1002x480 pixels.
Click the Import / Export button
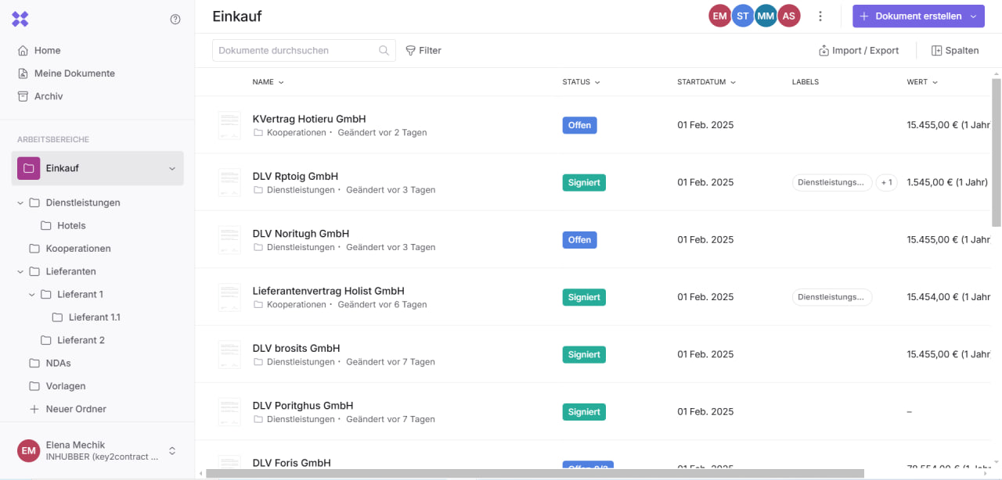(x=859, y=51)
